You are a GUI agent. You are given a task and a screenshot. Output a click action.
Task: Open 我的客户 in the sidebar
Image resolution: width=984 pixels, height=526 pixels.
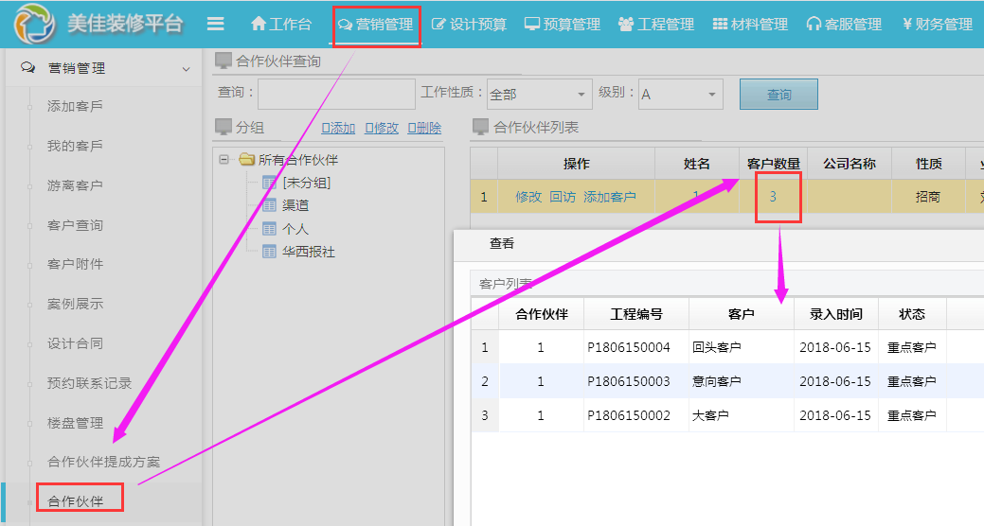[75, 146]
